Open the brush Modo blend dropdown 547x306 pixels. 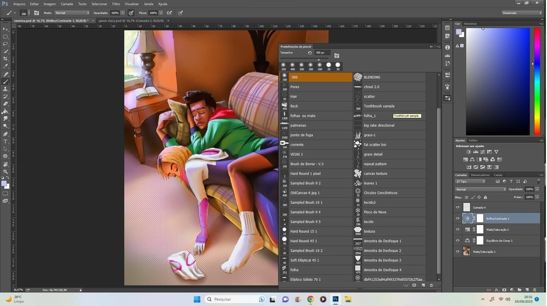(72, 13)
